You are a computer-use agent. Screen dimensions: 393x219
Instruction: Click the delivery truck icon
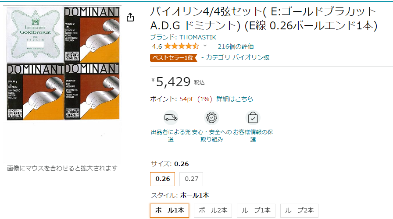click(171, 117)
